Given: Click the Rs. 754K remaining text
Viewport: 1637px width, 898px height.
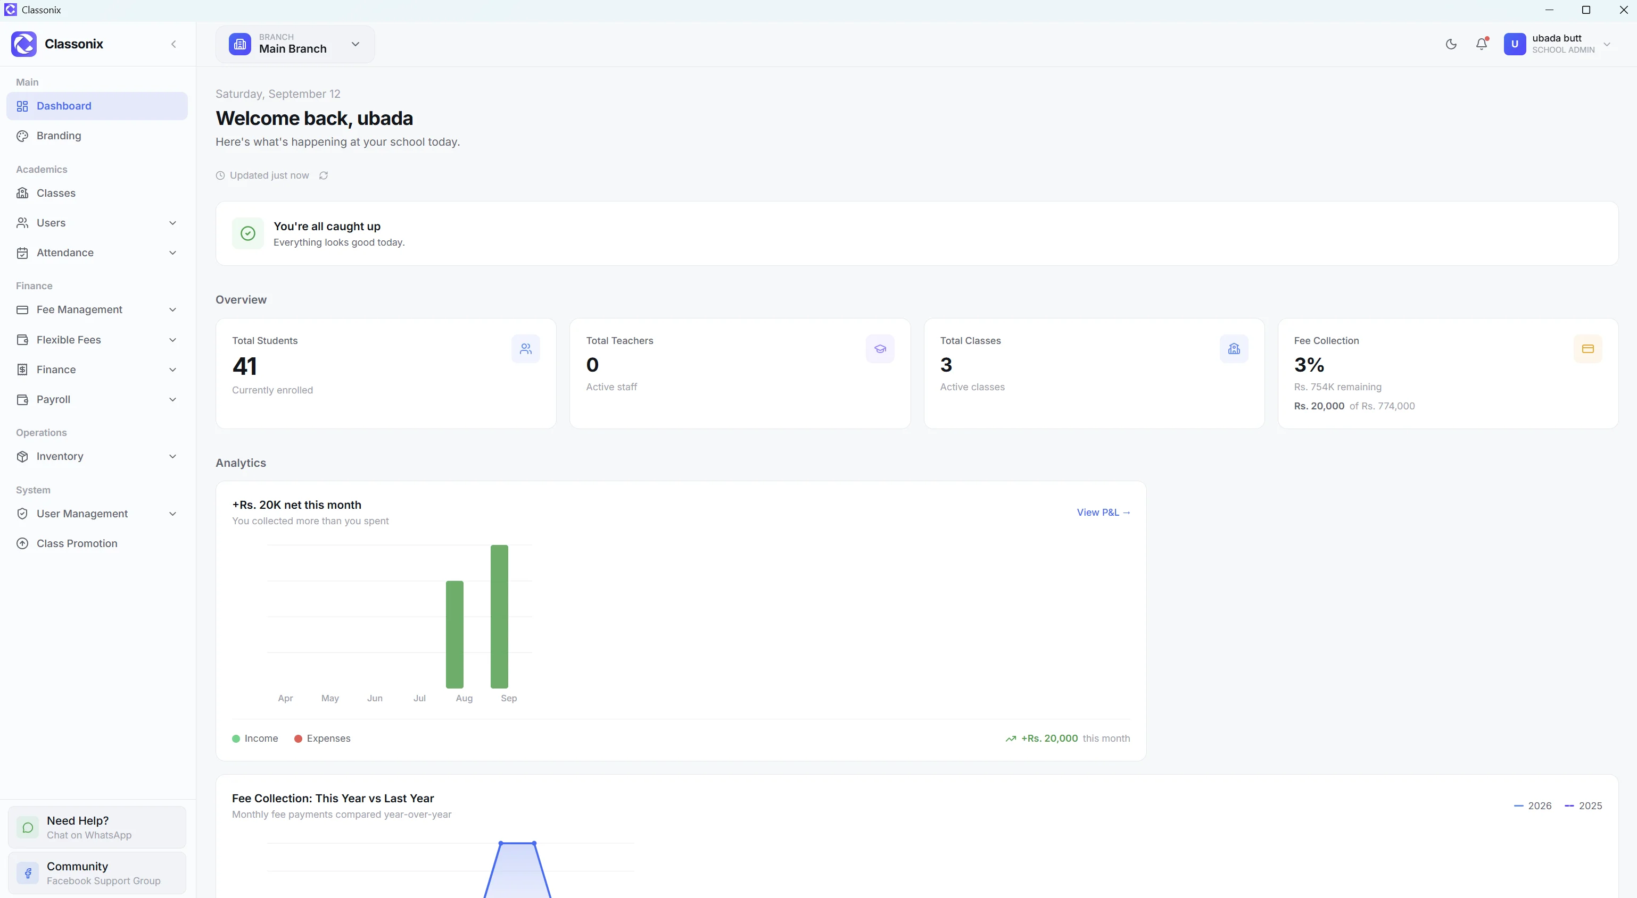Looking at the screenshot, I should [x=1338, y=387].
